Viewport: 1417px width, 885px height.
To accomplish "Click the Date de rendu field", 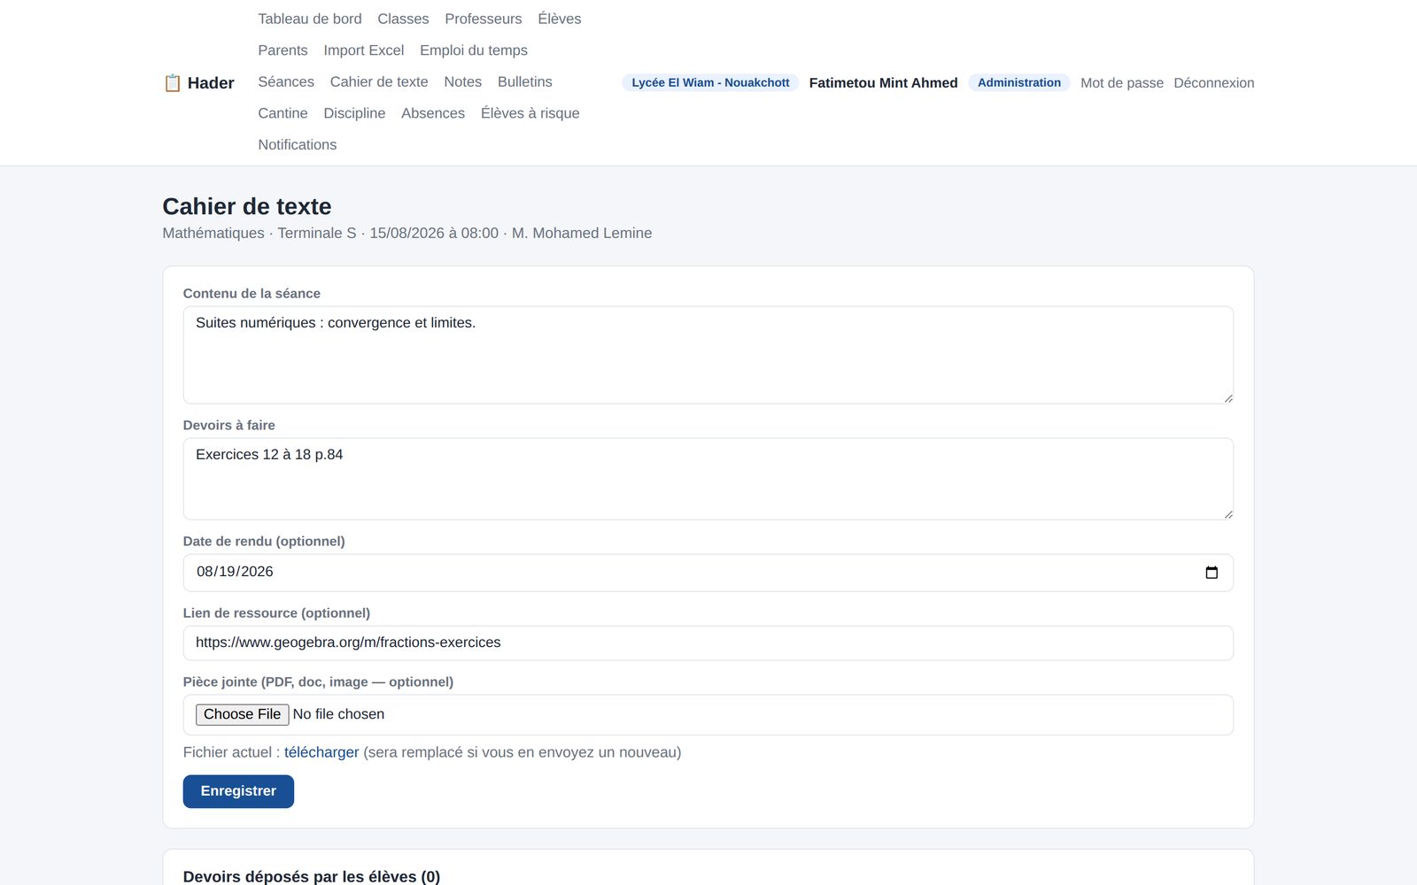I will 708,573.
